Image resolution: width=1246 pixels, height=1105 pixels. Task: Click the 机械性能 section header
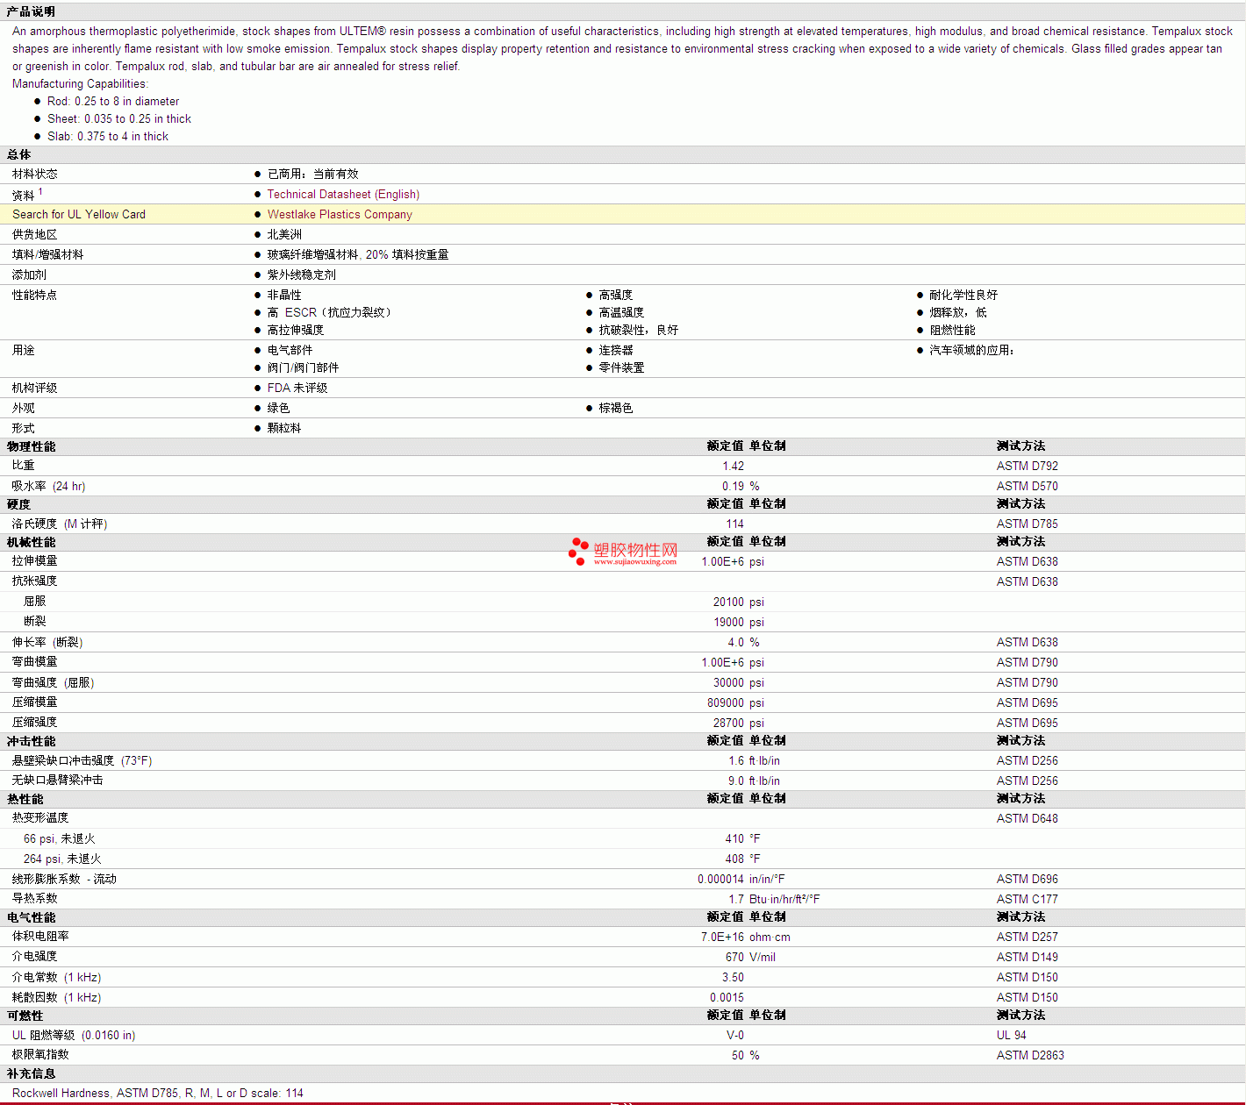coord(31,542)
